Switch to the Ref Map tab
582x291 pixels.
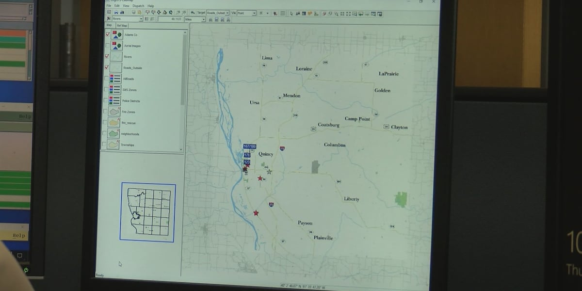pyautogui.click(x=122, y=26)
